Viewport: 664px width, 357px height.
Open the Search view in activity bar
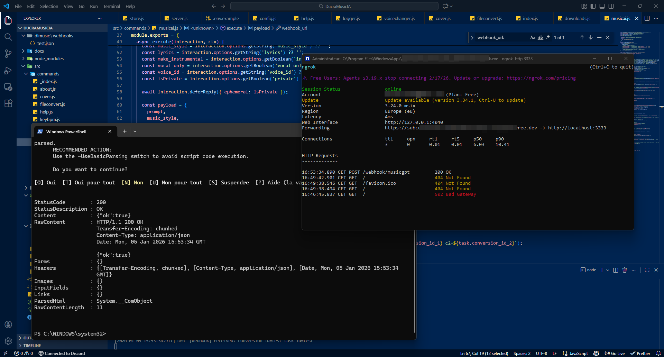8,37
